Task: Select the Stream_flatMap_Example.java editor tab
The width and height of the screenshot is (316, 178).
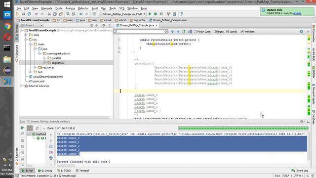Action: click(137, 25)
